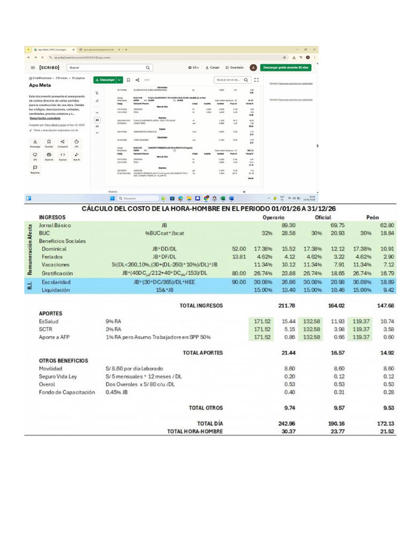Viewport: 412px width, 549px height.
Task: Click the Gratificación row label
Action: tap(57, 273)
